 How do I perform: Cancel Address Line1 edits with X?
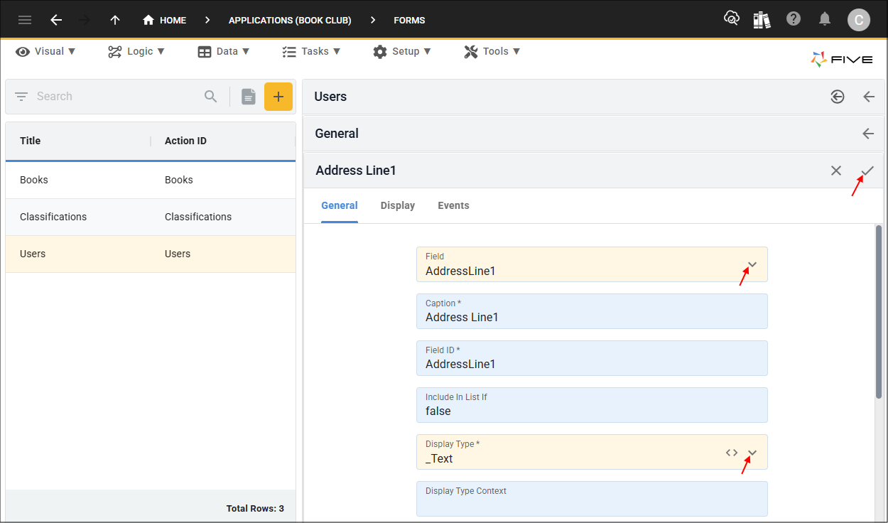[x=836, y=171]
